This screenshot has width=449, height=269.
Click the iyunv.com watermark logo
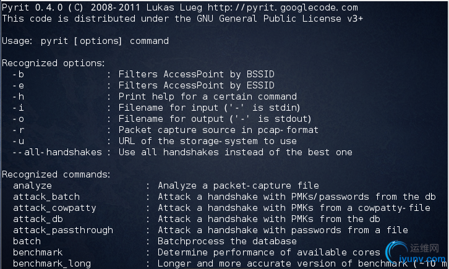click(415, 253)
